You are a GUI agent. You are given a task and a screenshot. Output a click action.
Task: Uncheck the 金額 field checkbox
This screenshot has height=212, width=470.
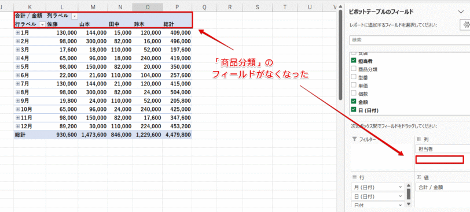tap(354, 102)
